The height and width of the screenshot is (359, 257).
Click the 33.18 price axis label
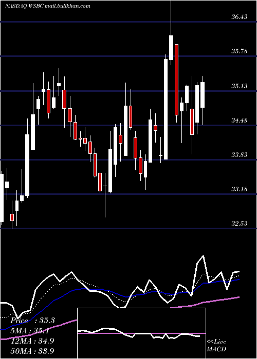coord(239,189)
